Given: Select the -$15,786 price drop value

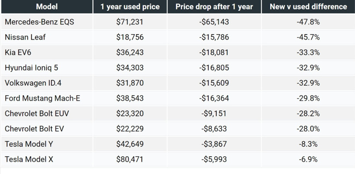Looking at the screenshot, I should click(x=214, y=37).
